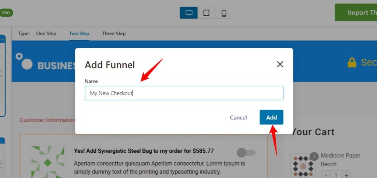Select the Two Step type tab

pos(79,33)
